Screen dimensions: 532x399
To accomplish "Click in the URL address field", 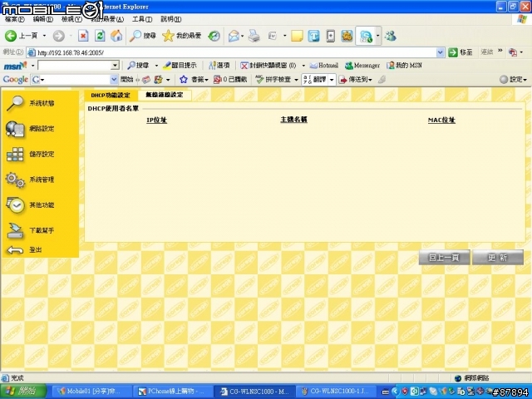I will click(x=232, y=52).
